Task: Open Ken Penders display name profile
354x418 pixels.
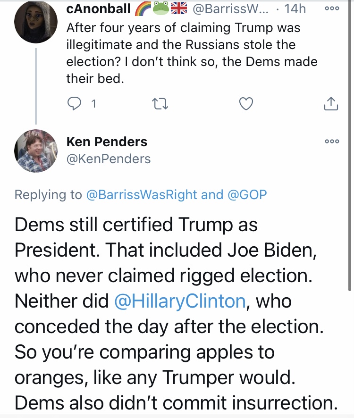Action: point(107,142)
